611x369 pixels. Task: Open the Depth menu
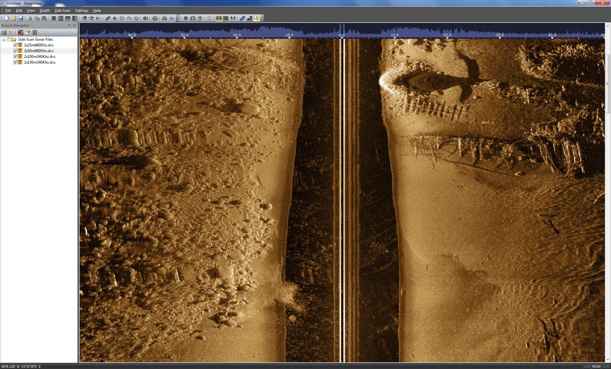coord(45,10)
